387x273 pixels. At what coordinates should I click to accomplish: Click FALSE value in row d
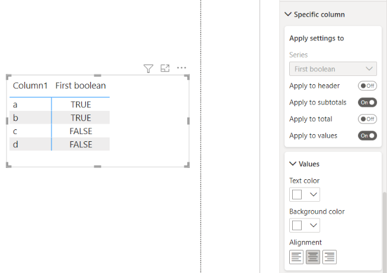pyautogui.click(x=81, y=144)
